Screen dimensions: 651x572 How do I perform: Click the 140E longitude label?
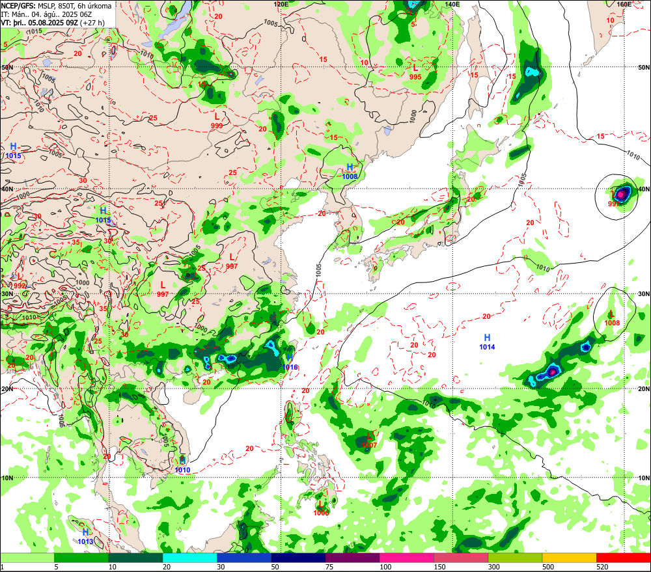pyautogui.click(x=452, y=4)
